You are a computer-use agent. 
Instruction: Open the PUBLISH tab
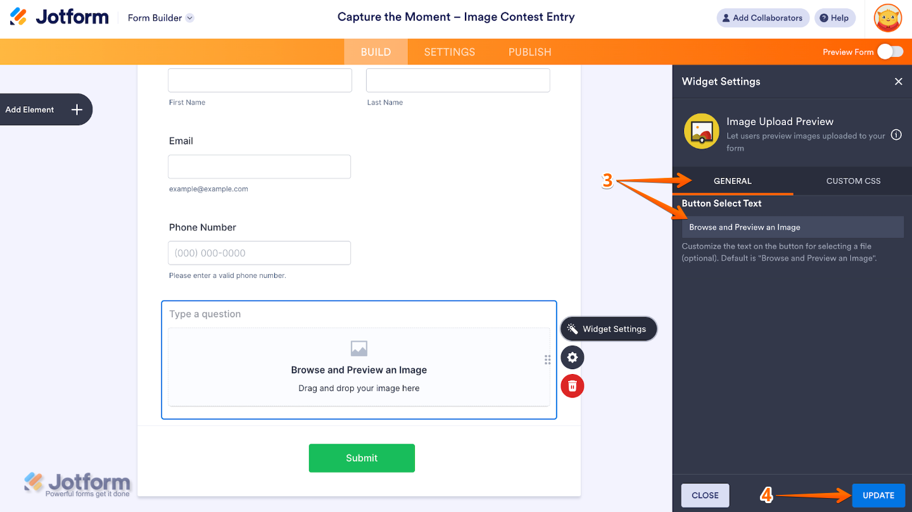[529, 52]
